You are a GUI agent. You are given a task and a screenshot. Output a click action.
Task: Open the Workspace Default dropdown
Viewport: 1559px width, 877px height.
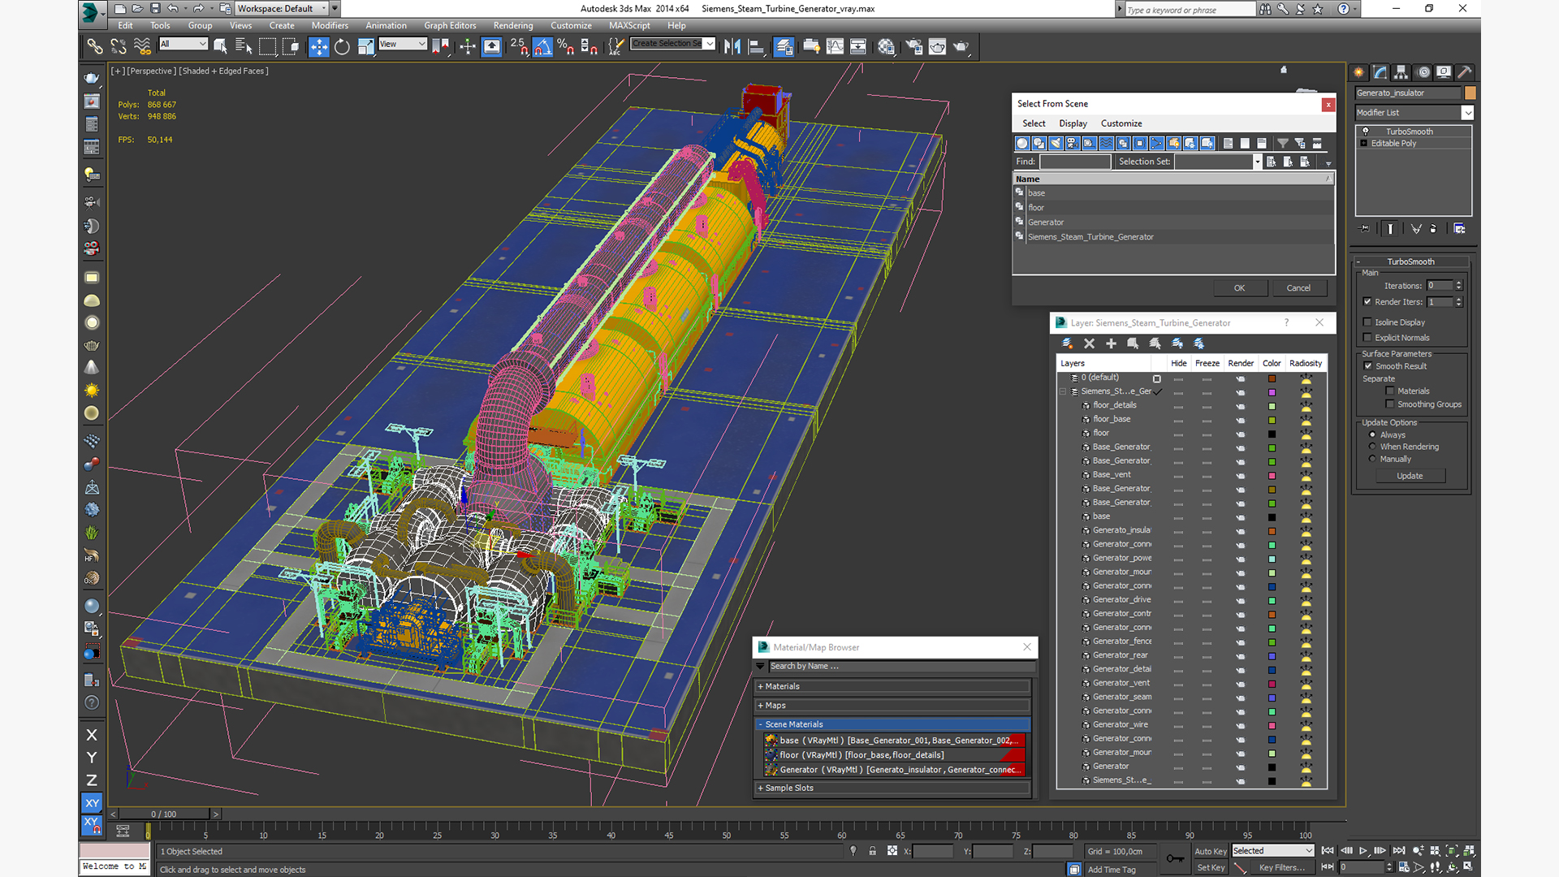pyautogui.click(x=282, y=9)
